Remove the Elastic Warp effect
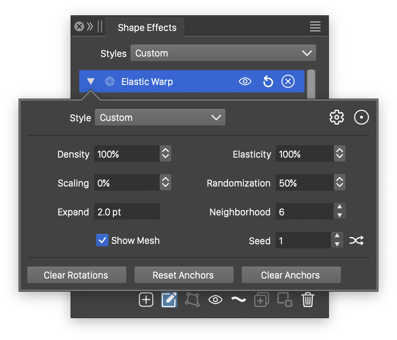The image size is (397, 340). (x=288, y=82)
